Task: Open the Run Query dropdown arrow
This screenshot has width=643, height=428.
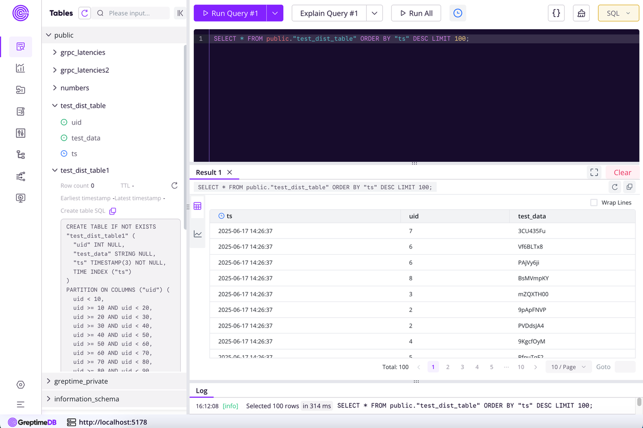Action: click(275, 14)
